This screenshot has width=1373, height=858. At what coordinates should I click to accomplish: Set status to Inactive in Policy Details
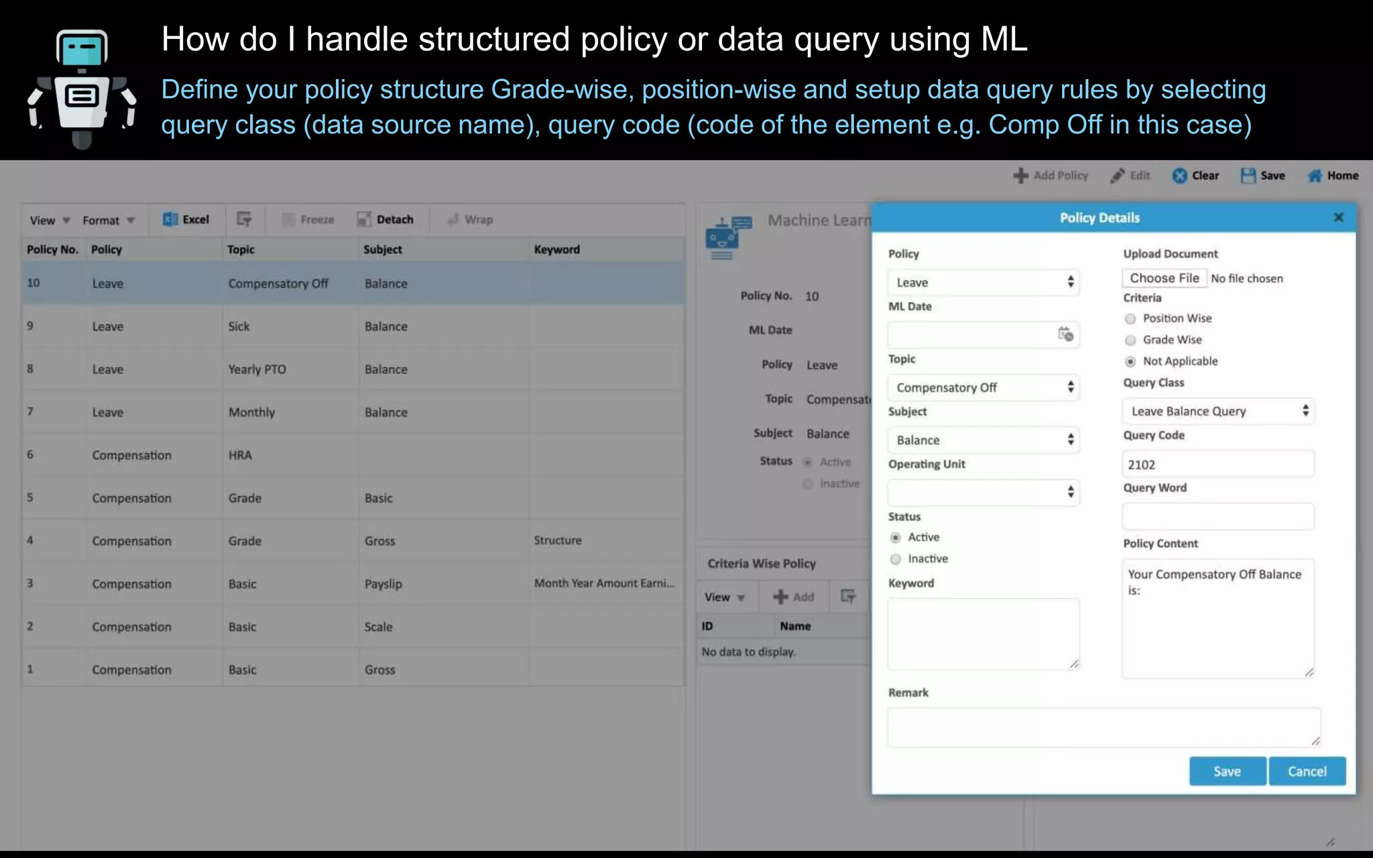tap(896, 558)
